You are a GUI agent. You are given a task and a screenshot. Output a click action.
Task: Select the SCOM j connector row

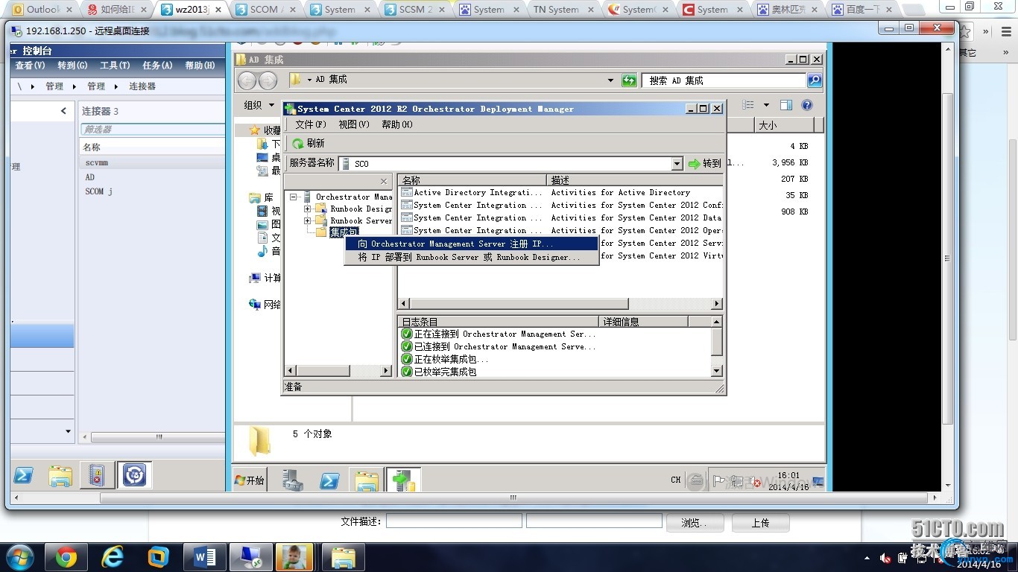[x=153, y=191]
